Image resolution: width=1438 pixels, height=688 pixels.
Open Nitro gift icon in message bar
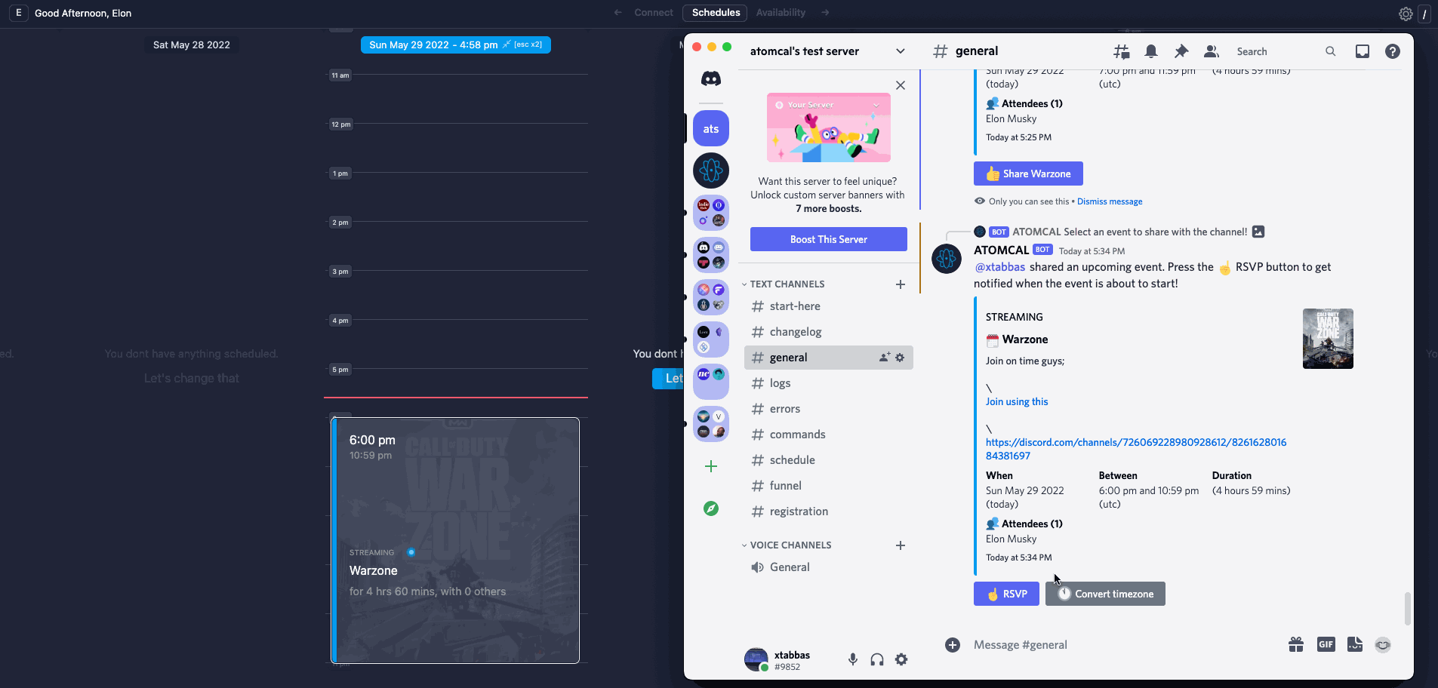[1296, 644]
